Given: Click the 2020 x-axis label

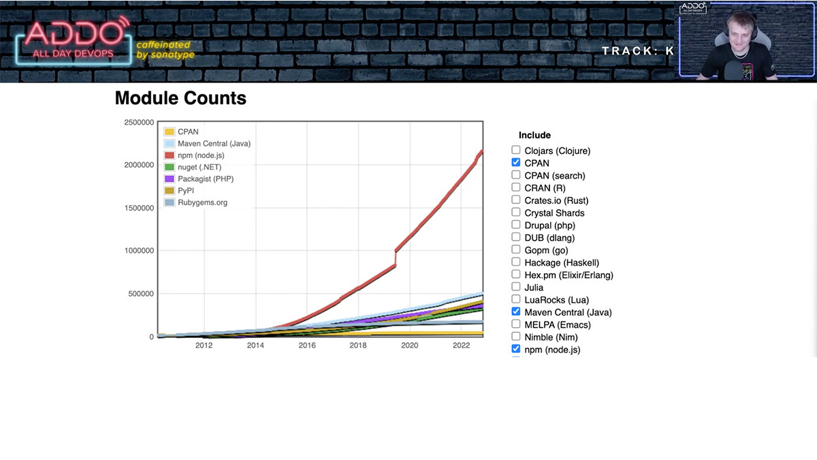Looking at the screenshot, I should pos(410,346).
